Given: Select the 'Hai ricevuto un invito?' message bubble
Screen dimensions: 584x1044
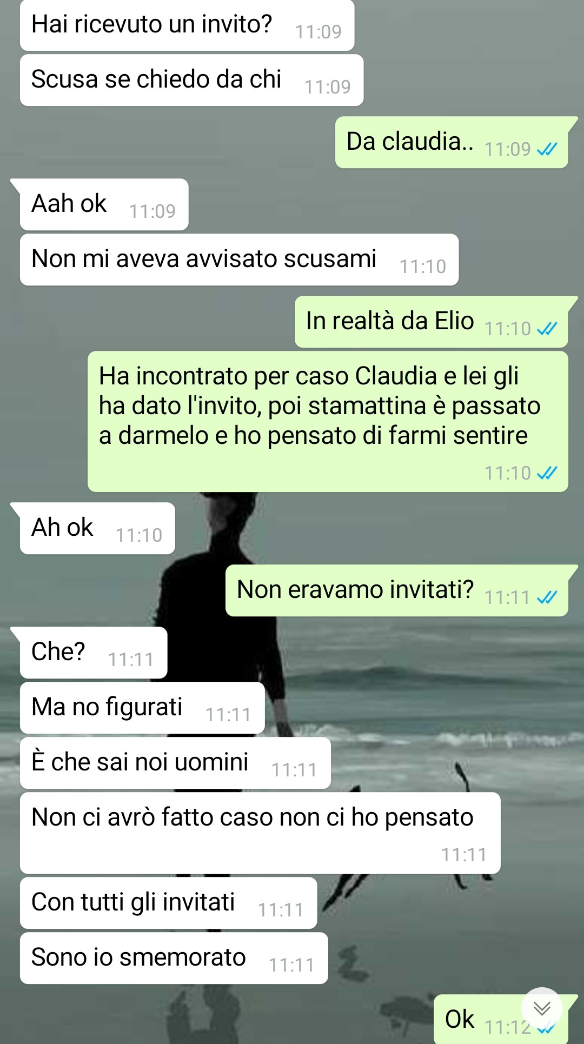Looking at the screenshot, I should point(187,25).
